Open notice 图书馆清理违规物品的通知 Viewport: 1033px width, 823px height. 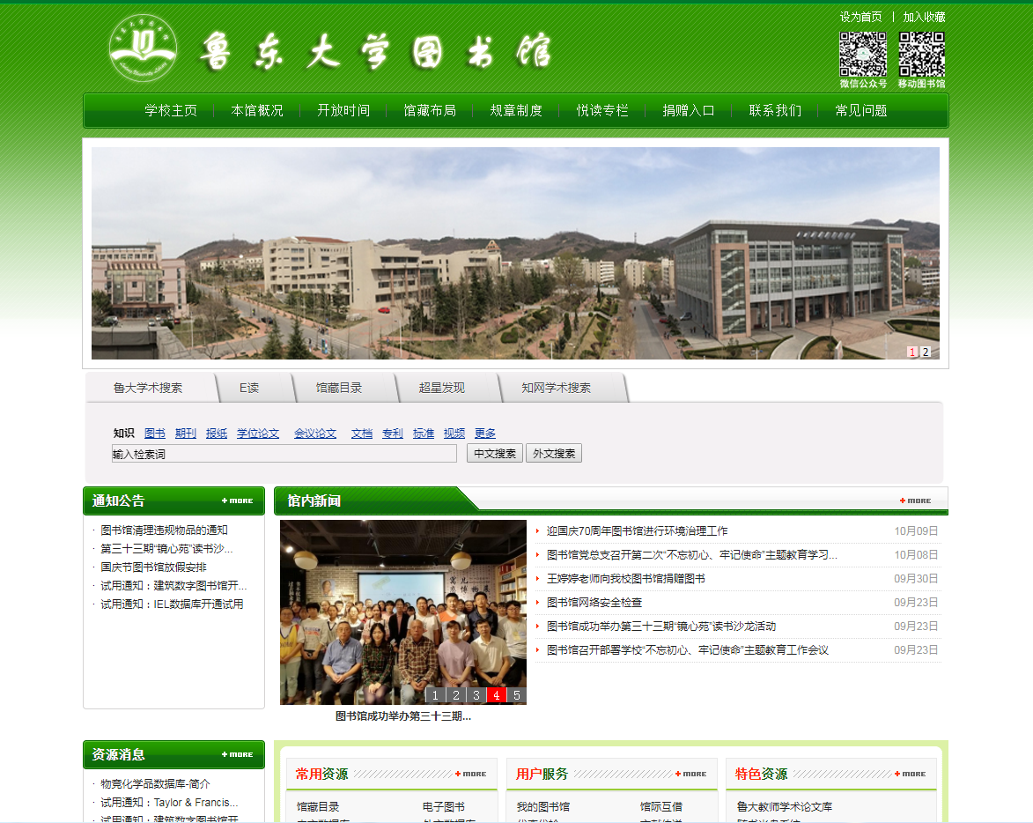[164, 530]
